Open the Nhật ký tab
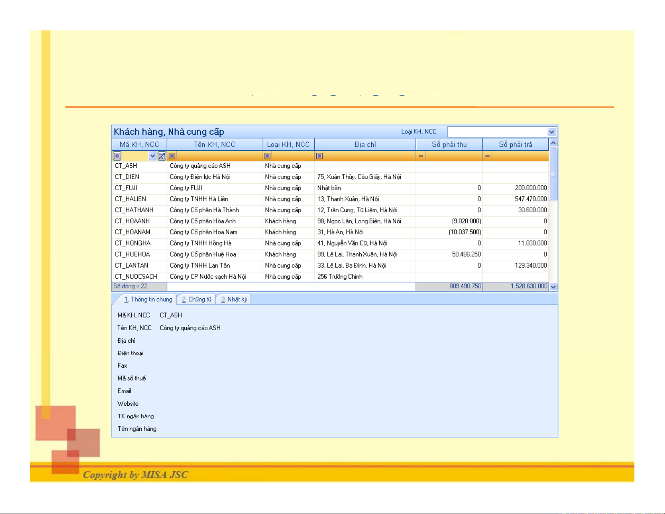 (234, 299)
